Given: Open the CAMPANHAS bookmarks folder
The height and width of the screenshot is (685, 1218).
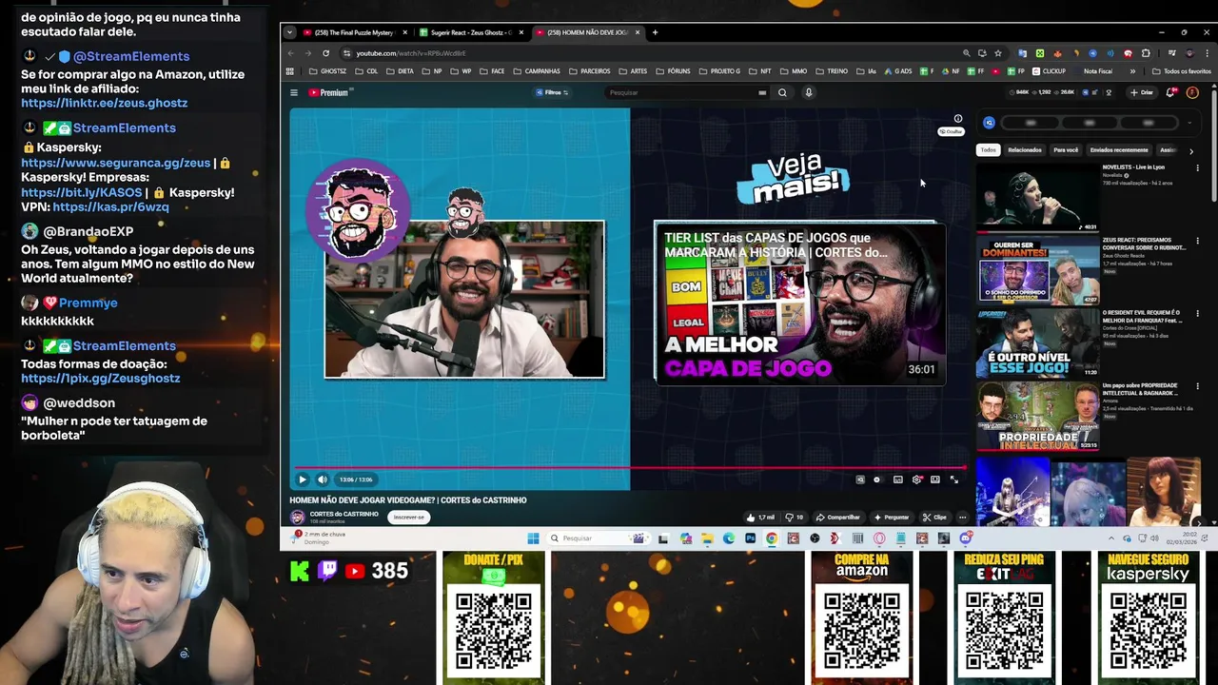Looking at the screenshot, I should [x=537, y=71].
